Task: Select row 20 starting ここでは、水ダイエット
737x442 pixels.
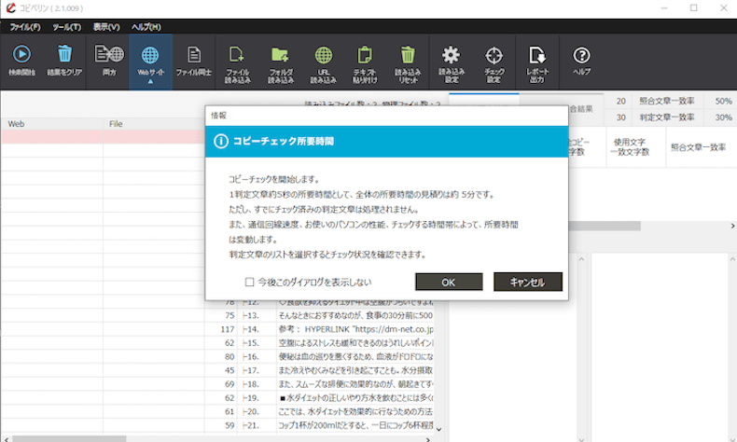Action: tap(355, 411)
